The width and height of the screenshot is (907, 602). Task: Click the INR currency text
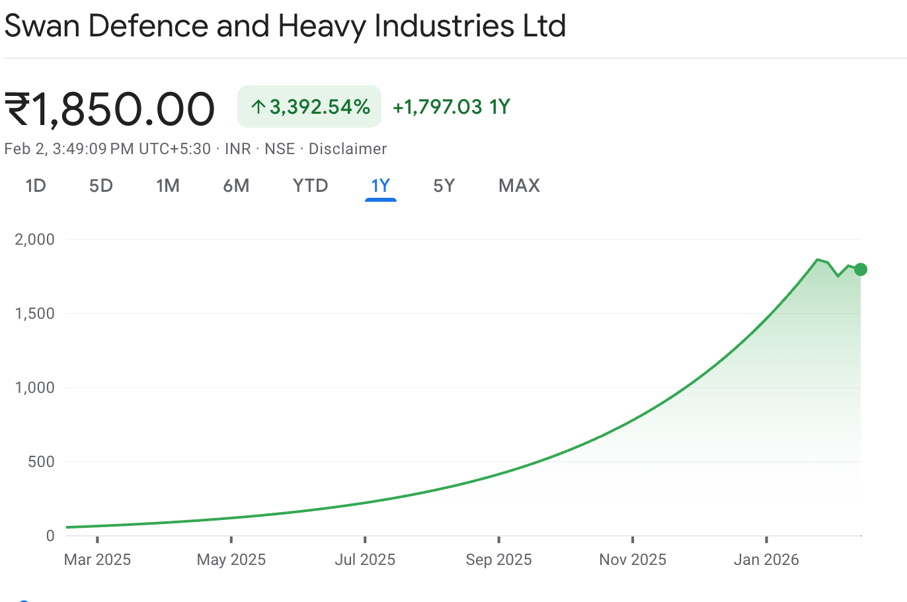[238, 149]
